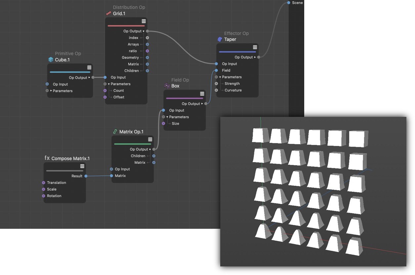415x275 pixels.
Task: Click the Box Size parameter port
Action: point(163,123)
